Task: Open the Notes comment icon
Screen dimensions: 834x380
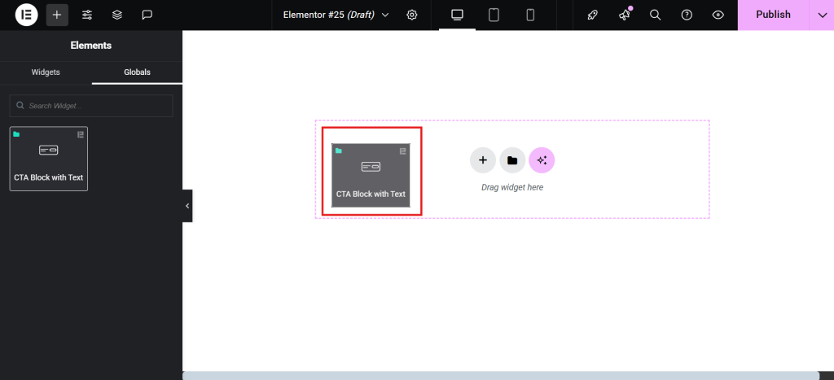Action: pos(147,15)
